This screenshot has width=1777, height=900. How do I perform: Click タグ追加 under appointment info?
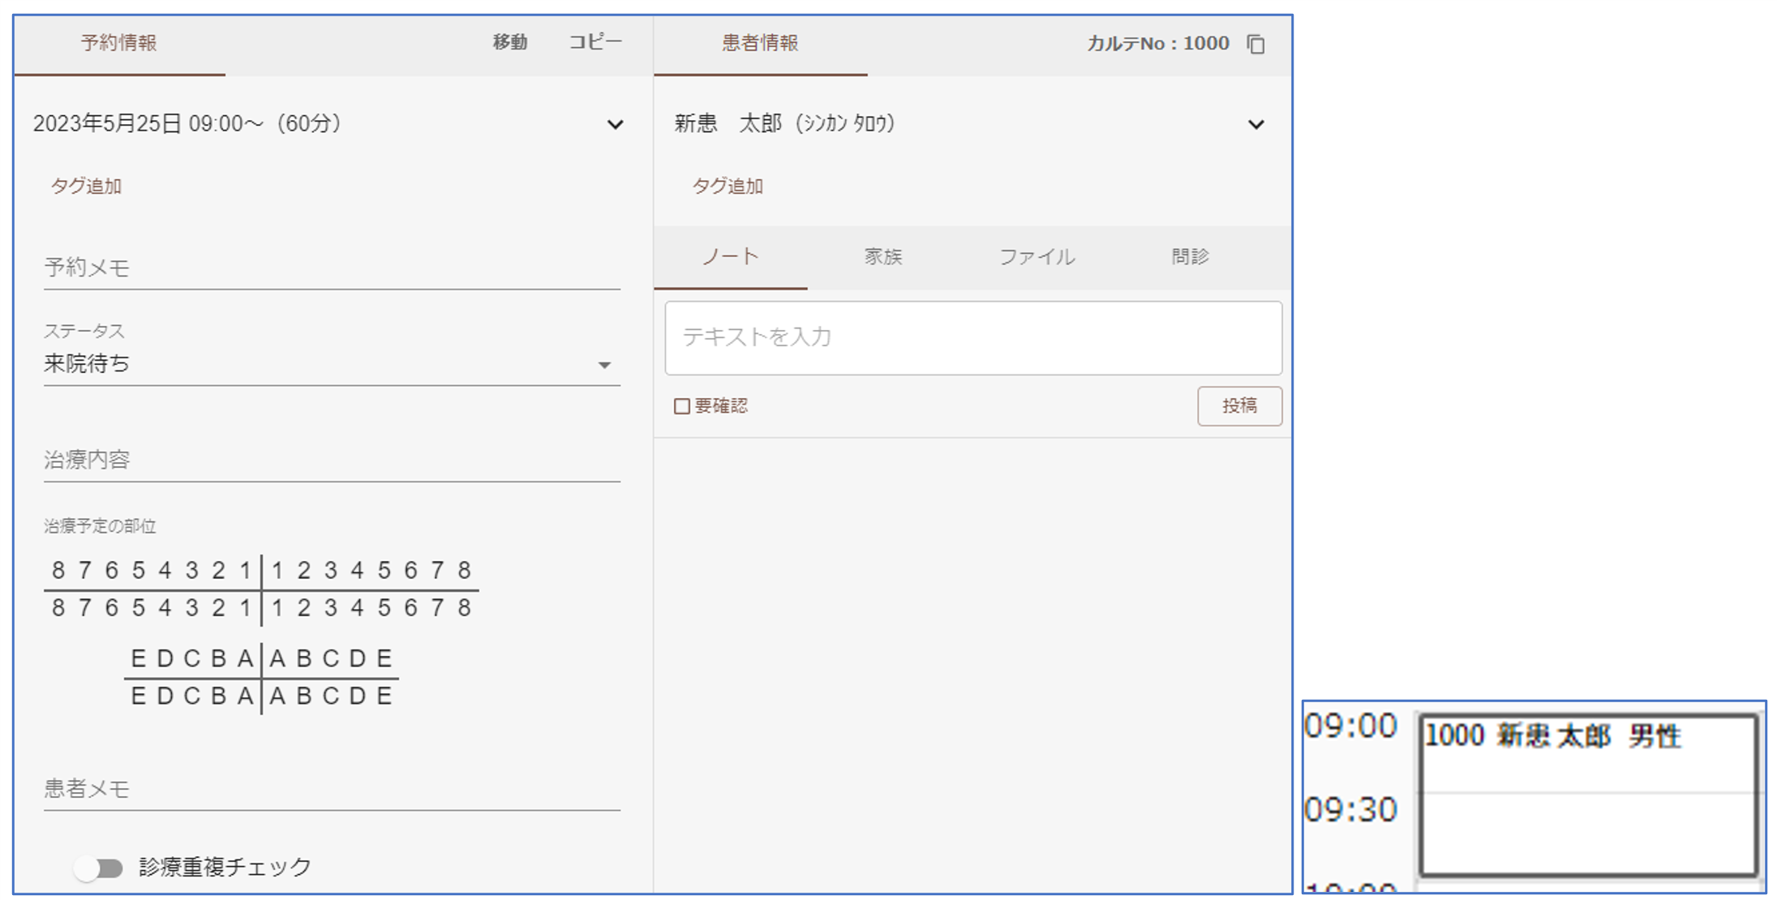(x=86, y=186)
